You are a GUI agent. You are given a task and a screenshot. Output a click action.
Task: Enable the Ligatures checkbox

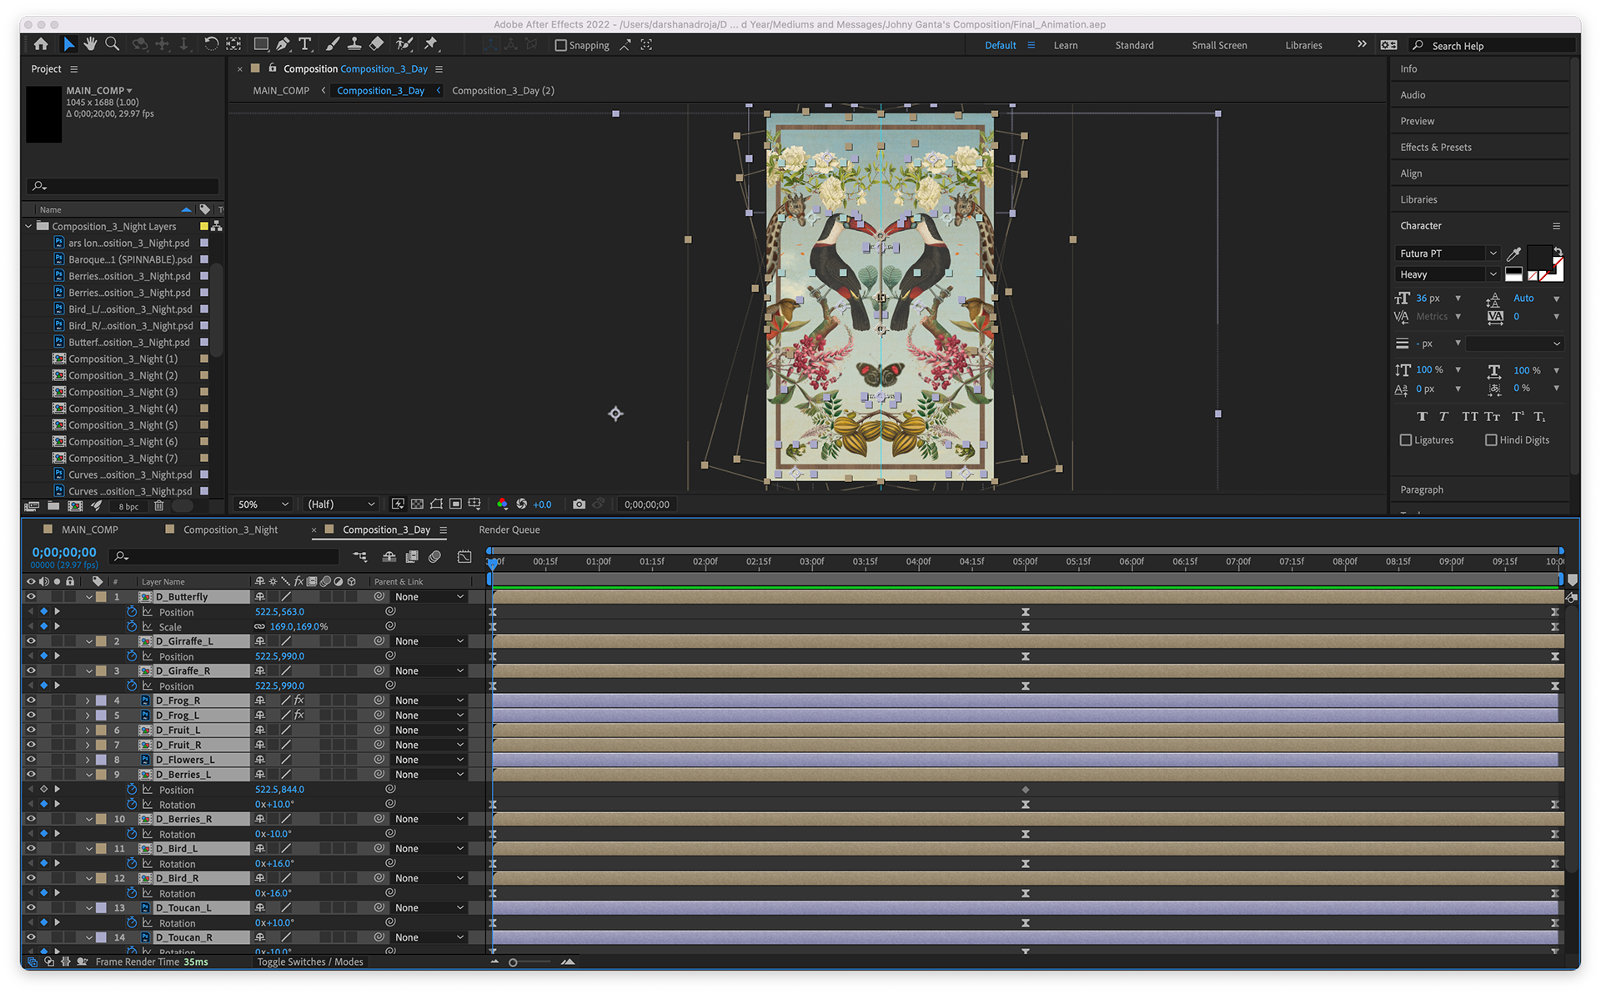click(x=1406, y=440)
